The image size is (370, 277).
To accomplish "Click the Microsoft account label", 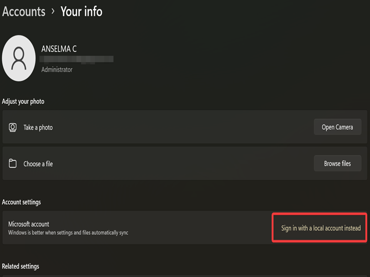I will [29, 224].
